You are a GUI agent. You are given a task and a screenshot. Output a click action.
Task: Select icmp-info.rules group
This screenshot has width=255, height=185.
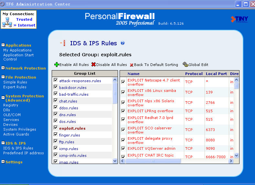[x=73, y=156]
